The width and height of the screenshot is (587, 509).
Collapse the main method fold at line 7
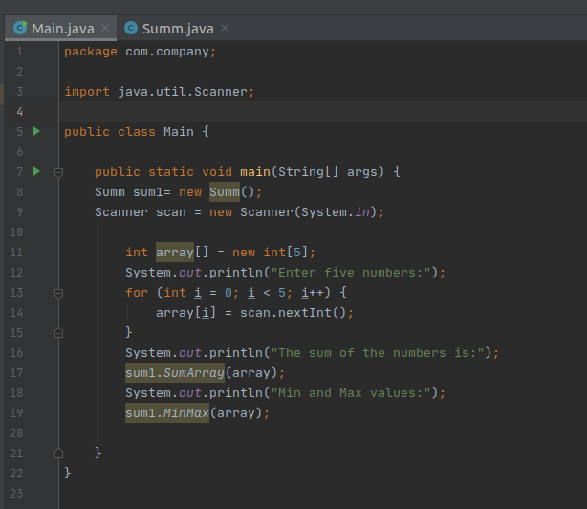click(x=58, y=172)
